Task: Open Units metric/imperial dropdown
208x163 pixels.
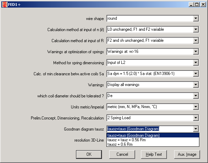Action: pyautogui.click(x=195, y=107)
